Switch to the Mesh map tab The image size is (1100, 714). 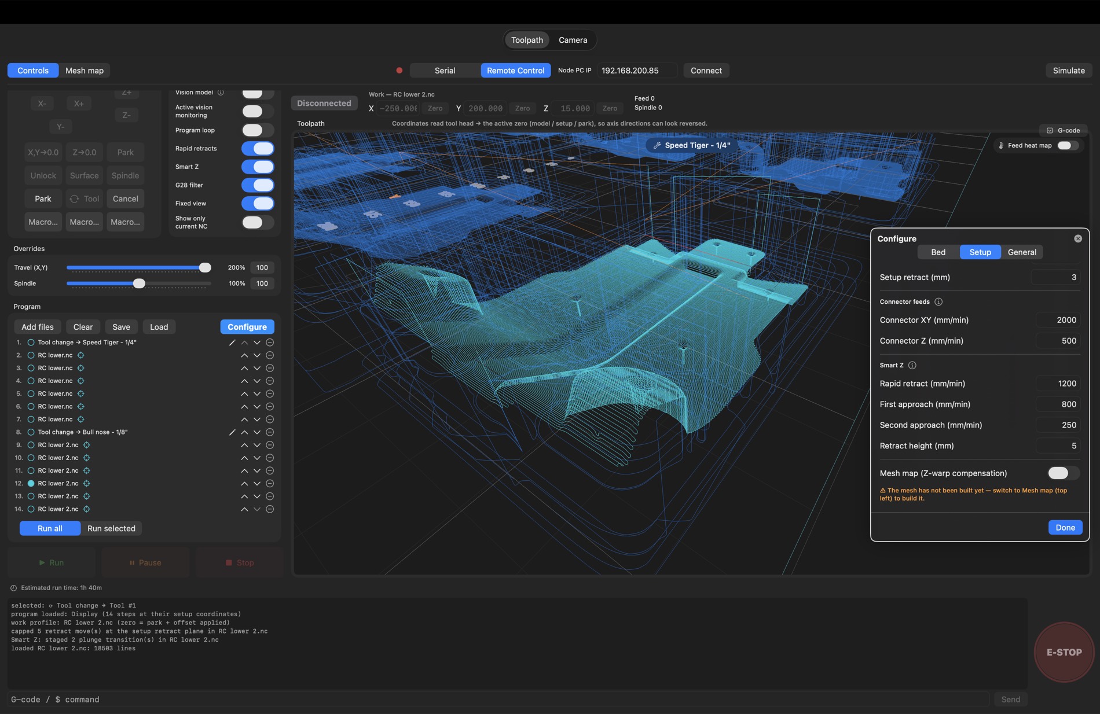[x=85, y=71]
